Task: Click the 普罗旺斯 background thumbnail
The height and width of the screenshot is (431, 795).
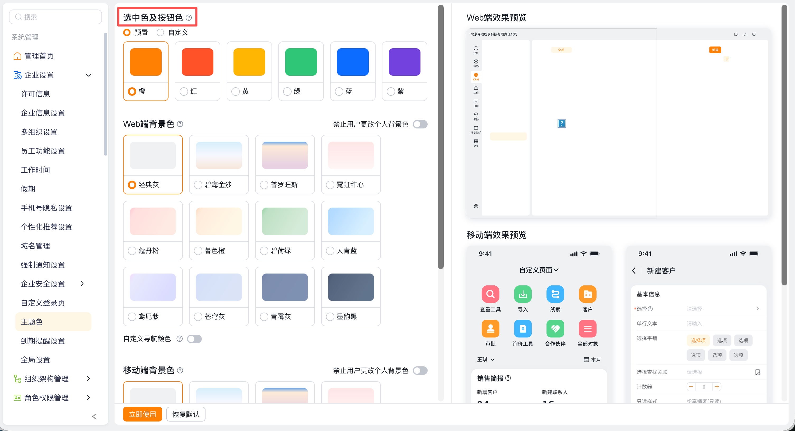Action: click(284, 155)
